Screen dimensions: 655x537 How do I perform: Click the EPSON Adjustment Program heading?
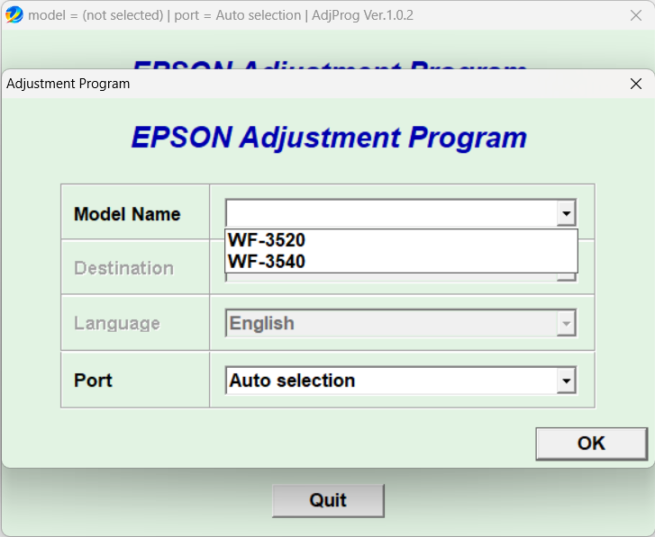tap(328, 138)
